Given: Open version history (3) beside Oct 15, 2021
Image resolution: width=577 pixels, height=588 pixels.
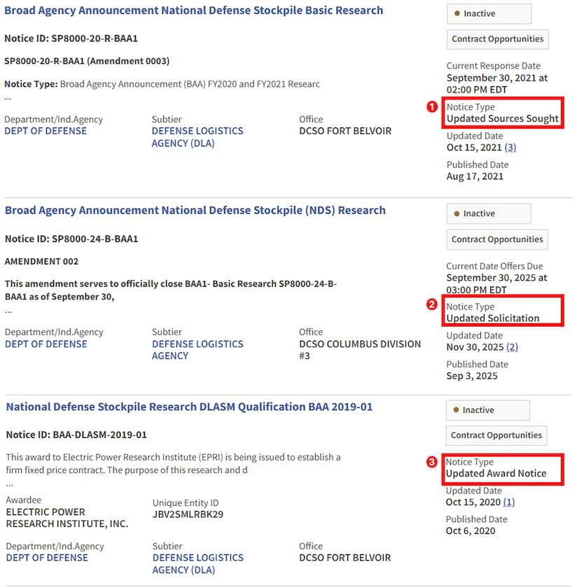Looking at the screenshot, I should (510, 148).
